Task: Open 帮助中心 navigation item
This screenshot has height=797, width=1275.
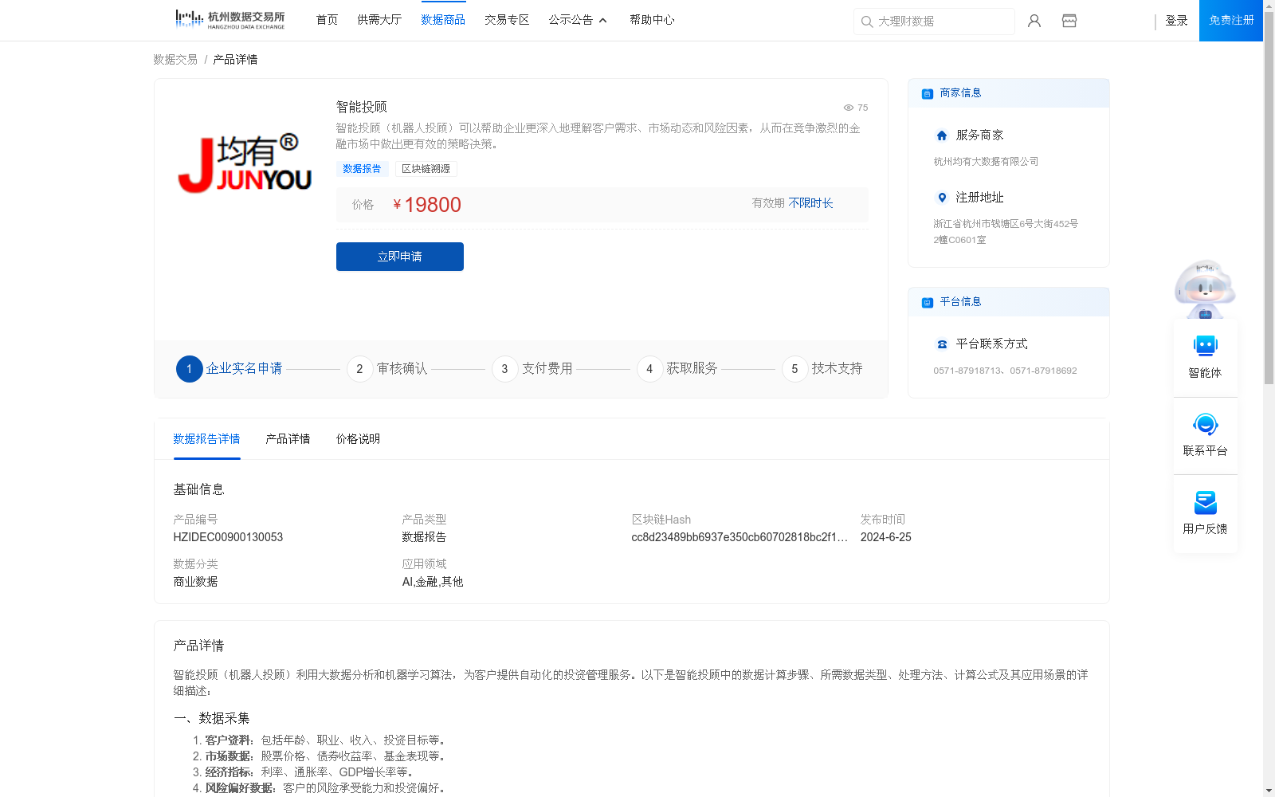Action: pyautogui.click(x=652, y=20)
